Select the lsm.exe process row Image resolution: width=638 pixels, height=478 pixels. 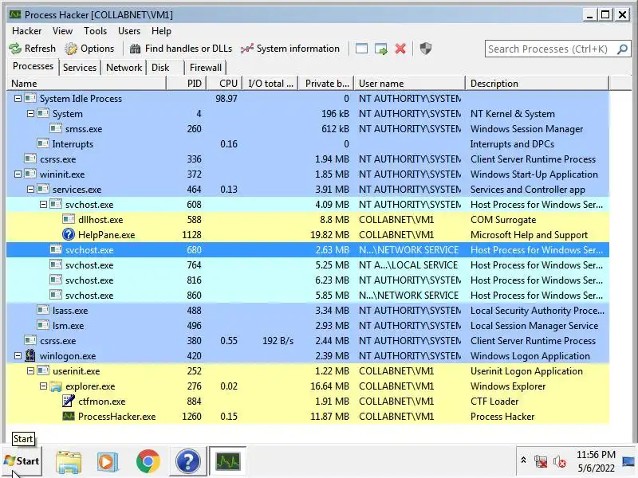click(x=308, y=326)
